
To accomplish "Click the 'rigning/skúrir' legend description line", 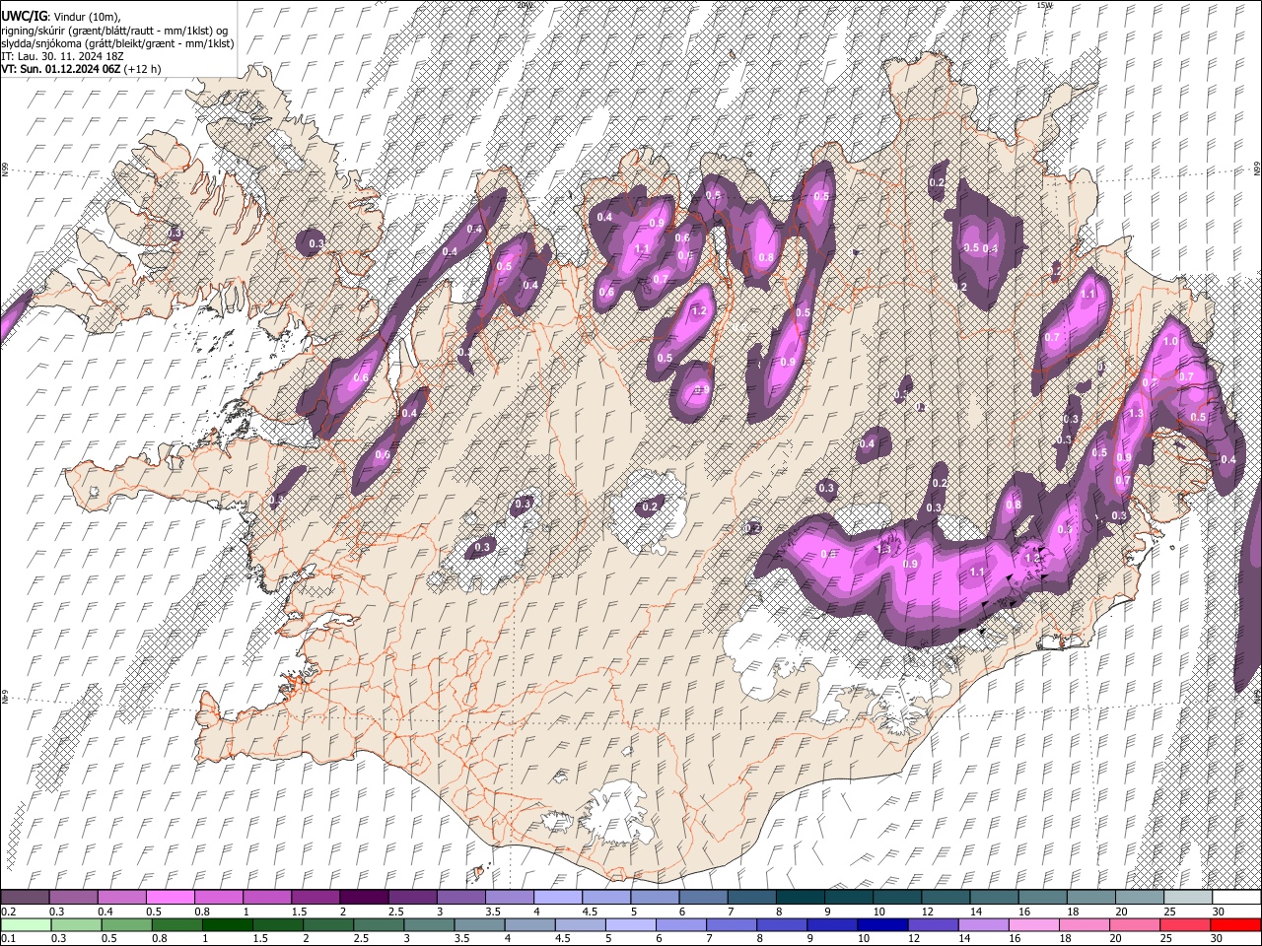I will [113, 30].
